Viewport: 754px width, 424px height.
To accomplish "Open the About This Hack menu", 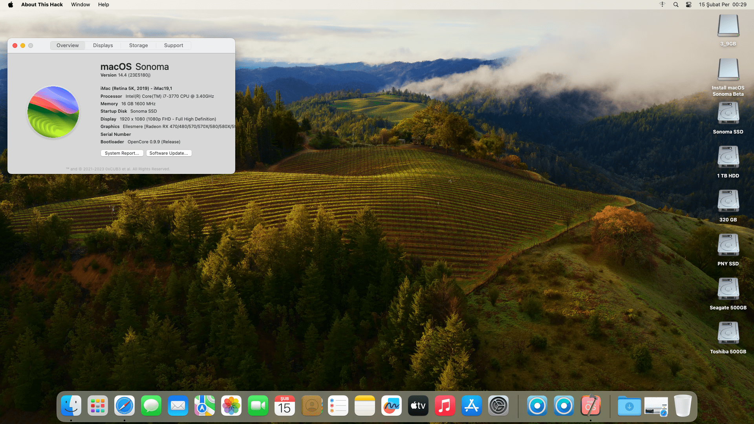I will (42, 4).
